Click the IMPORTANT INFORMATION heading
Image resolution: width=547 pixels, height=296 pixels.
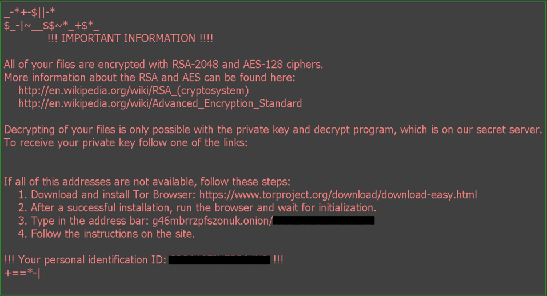130,38
